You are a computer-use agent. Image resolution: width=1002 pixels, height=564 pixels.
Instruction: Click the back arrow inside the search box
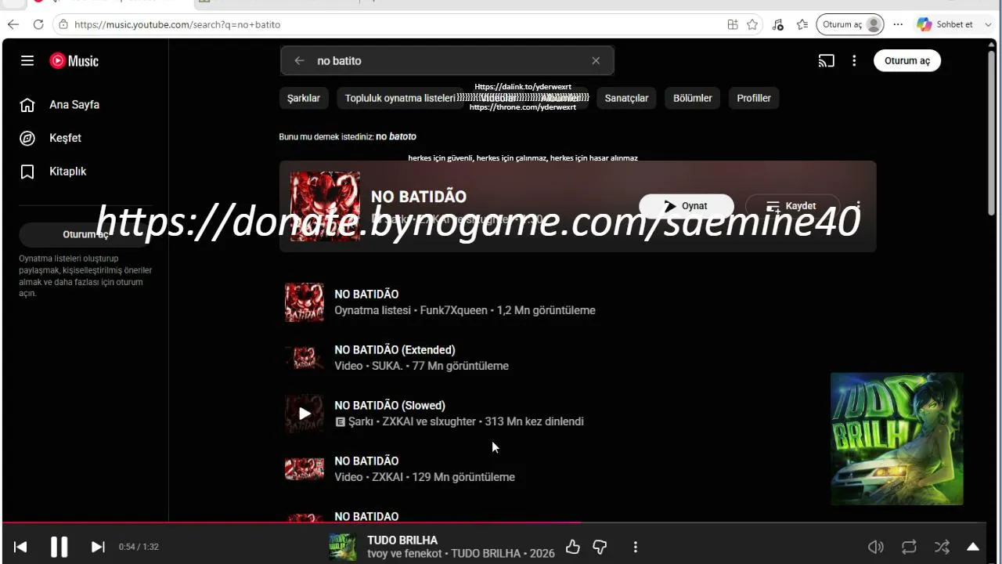pyautogui.click(x=299, y=60)
